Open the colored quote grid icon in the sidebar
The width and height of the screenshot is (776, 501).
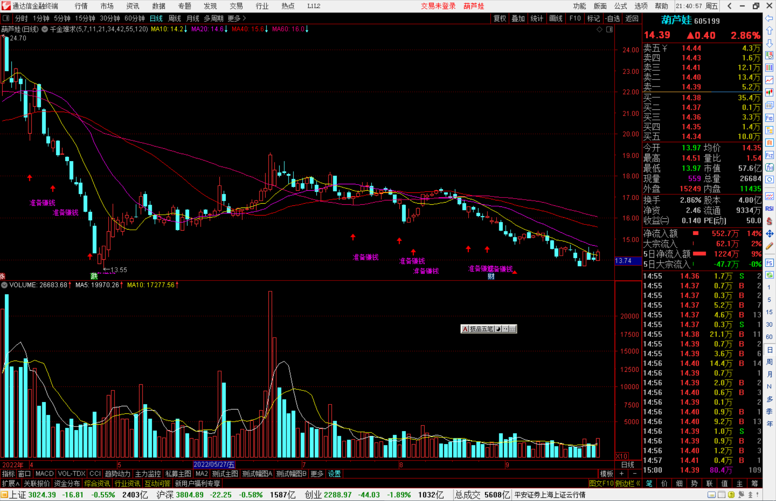tap(769, 68)
